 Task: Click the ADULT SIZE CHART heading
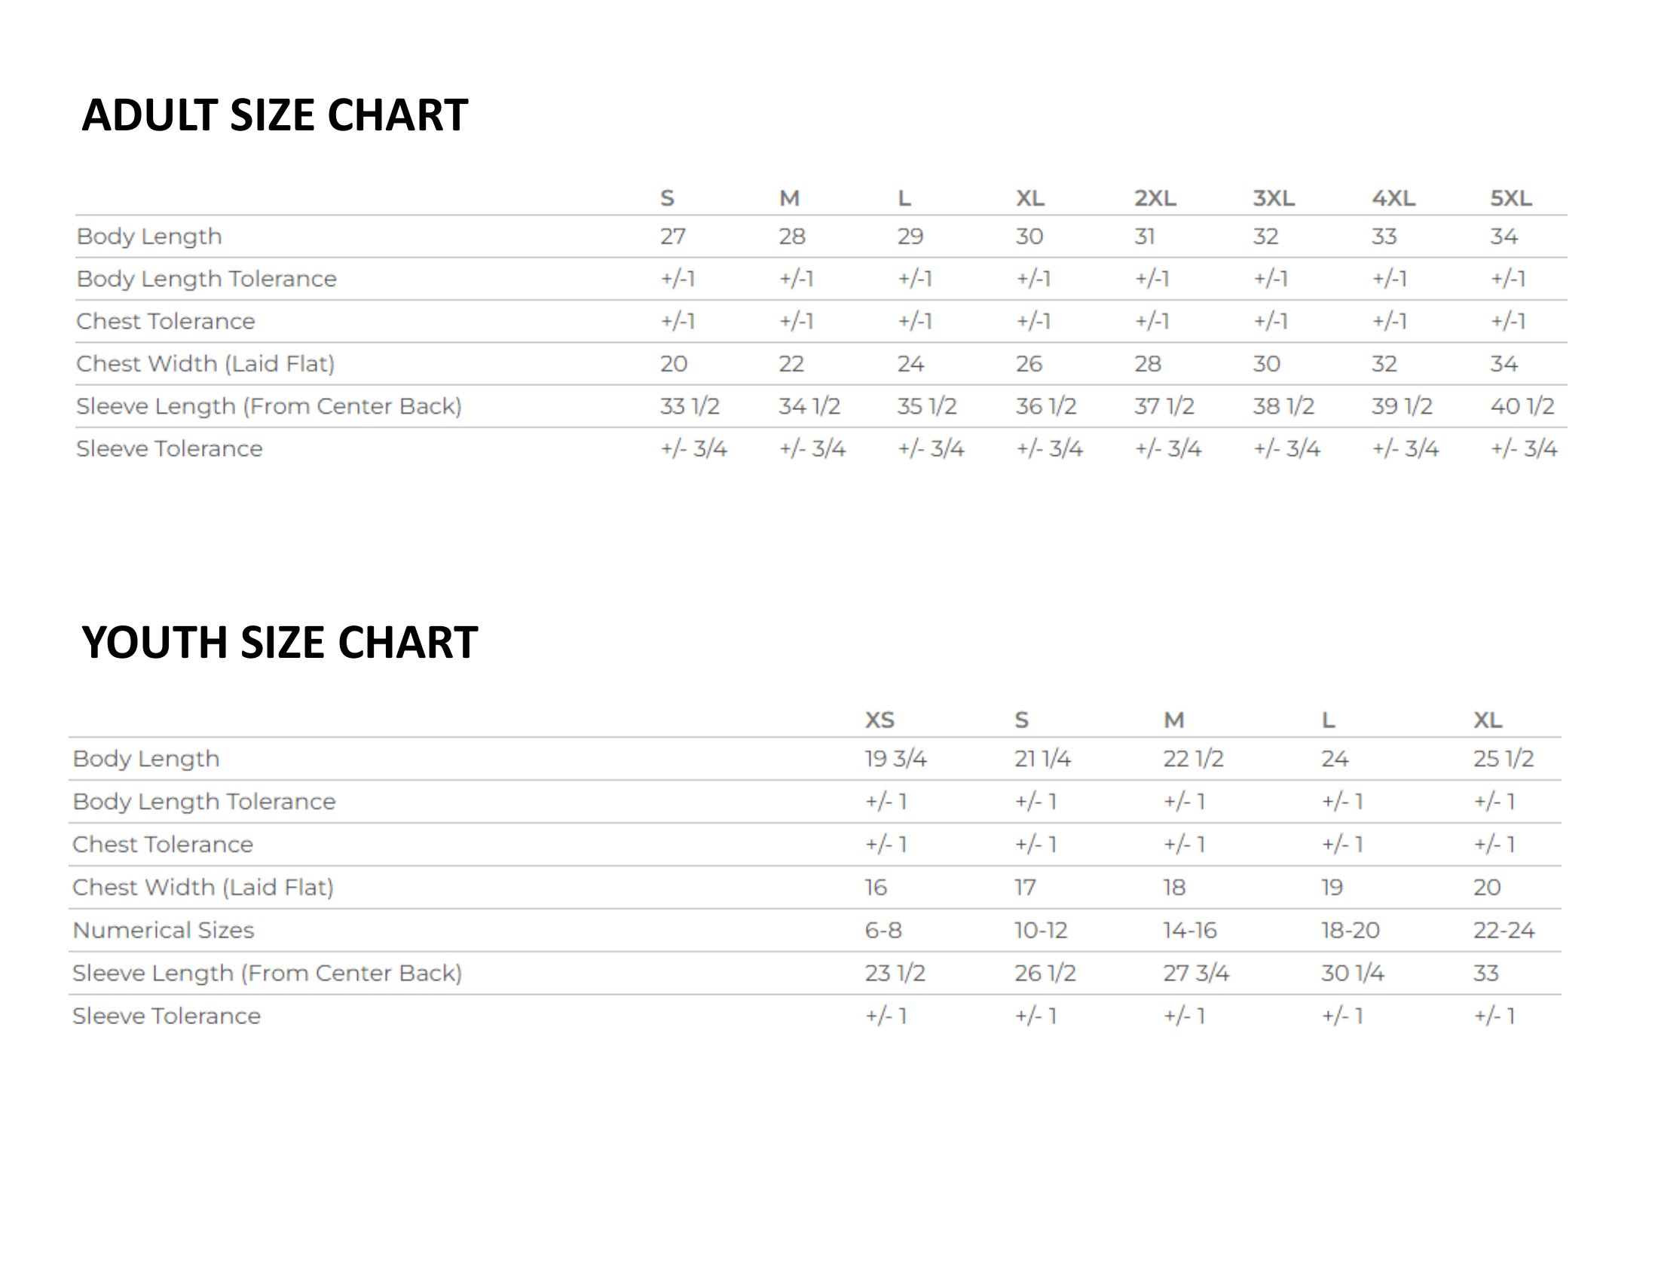[275, 115]
